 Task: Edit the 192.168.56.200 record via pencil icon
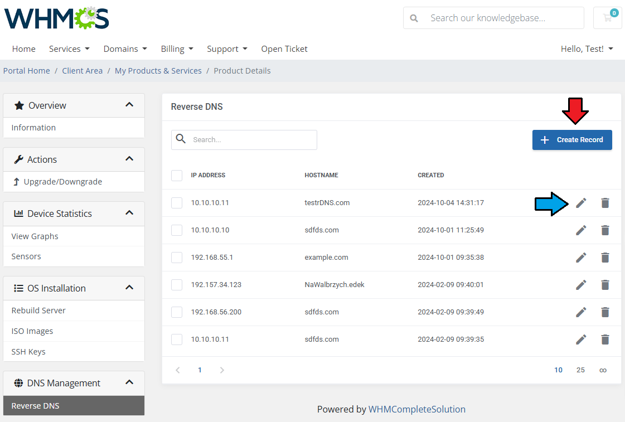pyautogui.click(x=581, y=312)
